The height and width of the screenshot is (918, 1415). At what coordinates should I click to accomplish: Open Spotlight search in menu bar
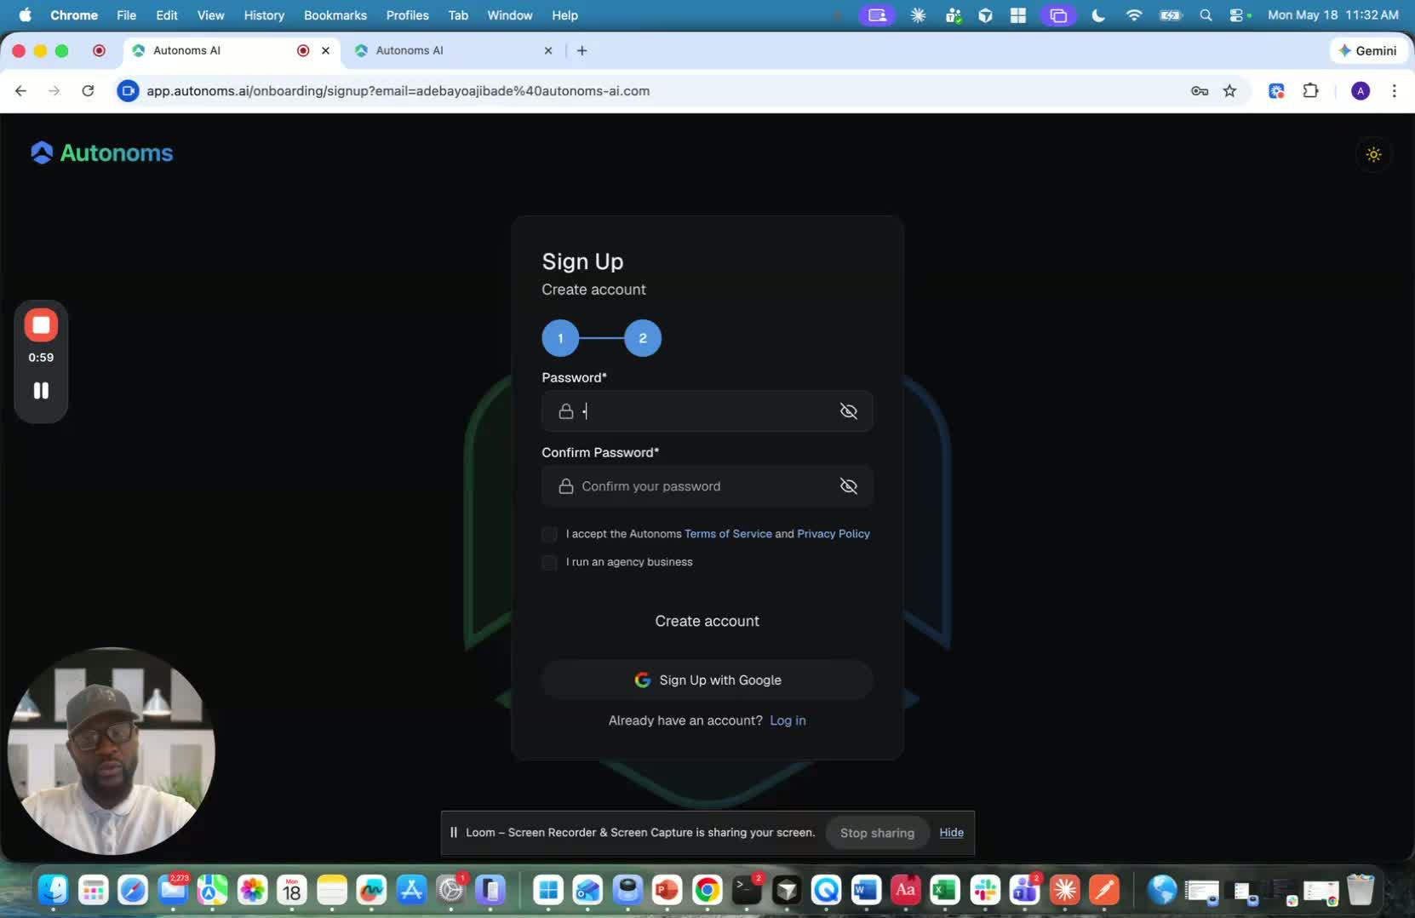click(1206, 15)
